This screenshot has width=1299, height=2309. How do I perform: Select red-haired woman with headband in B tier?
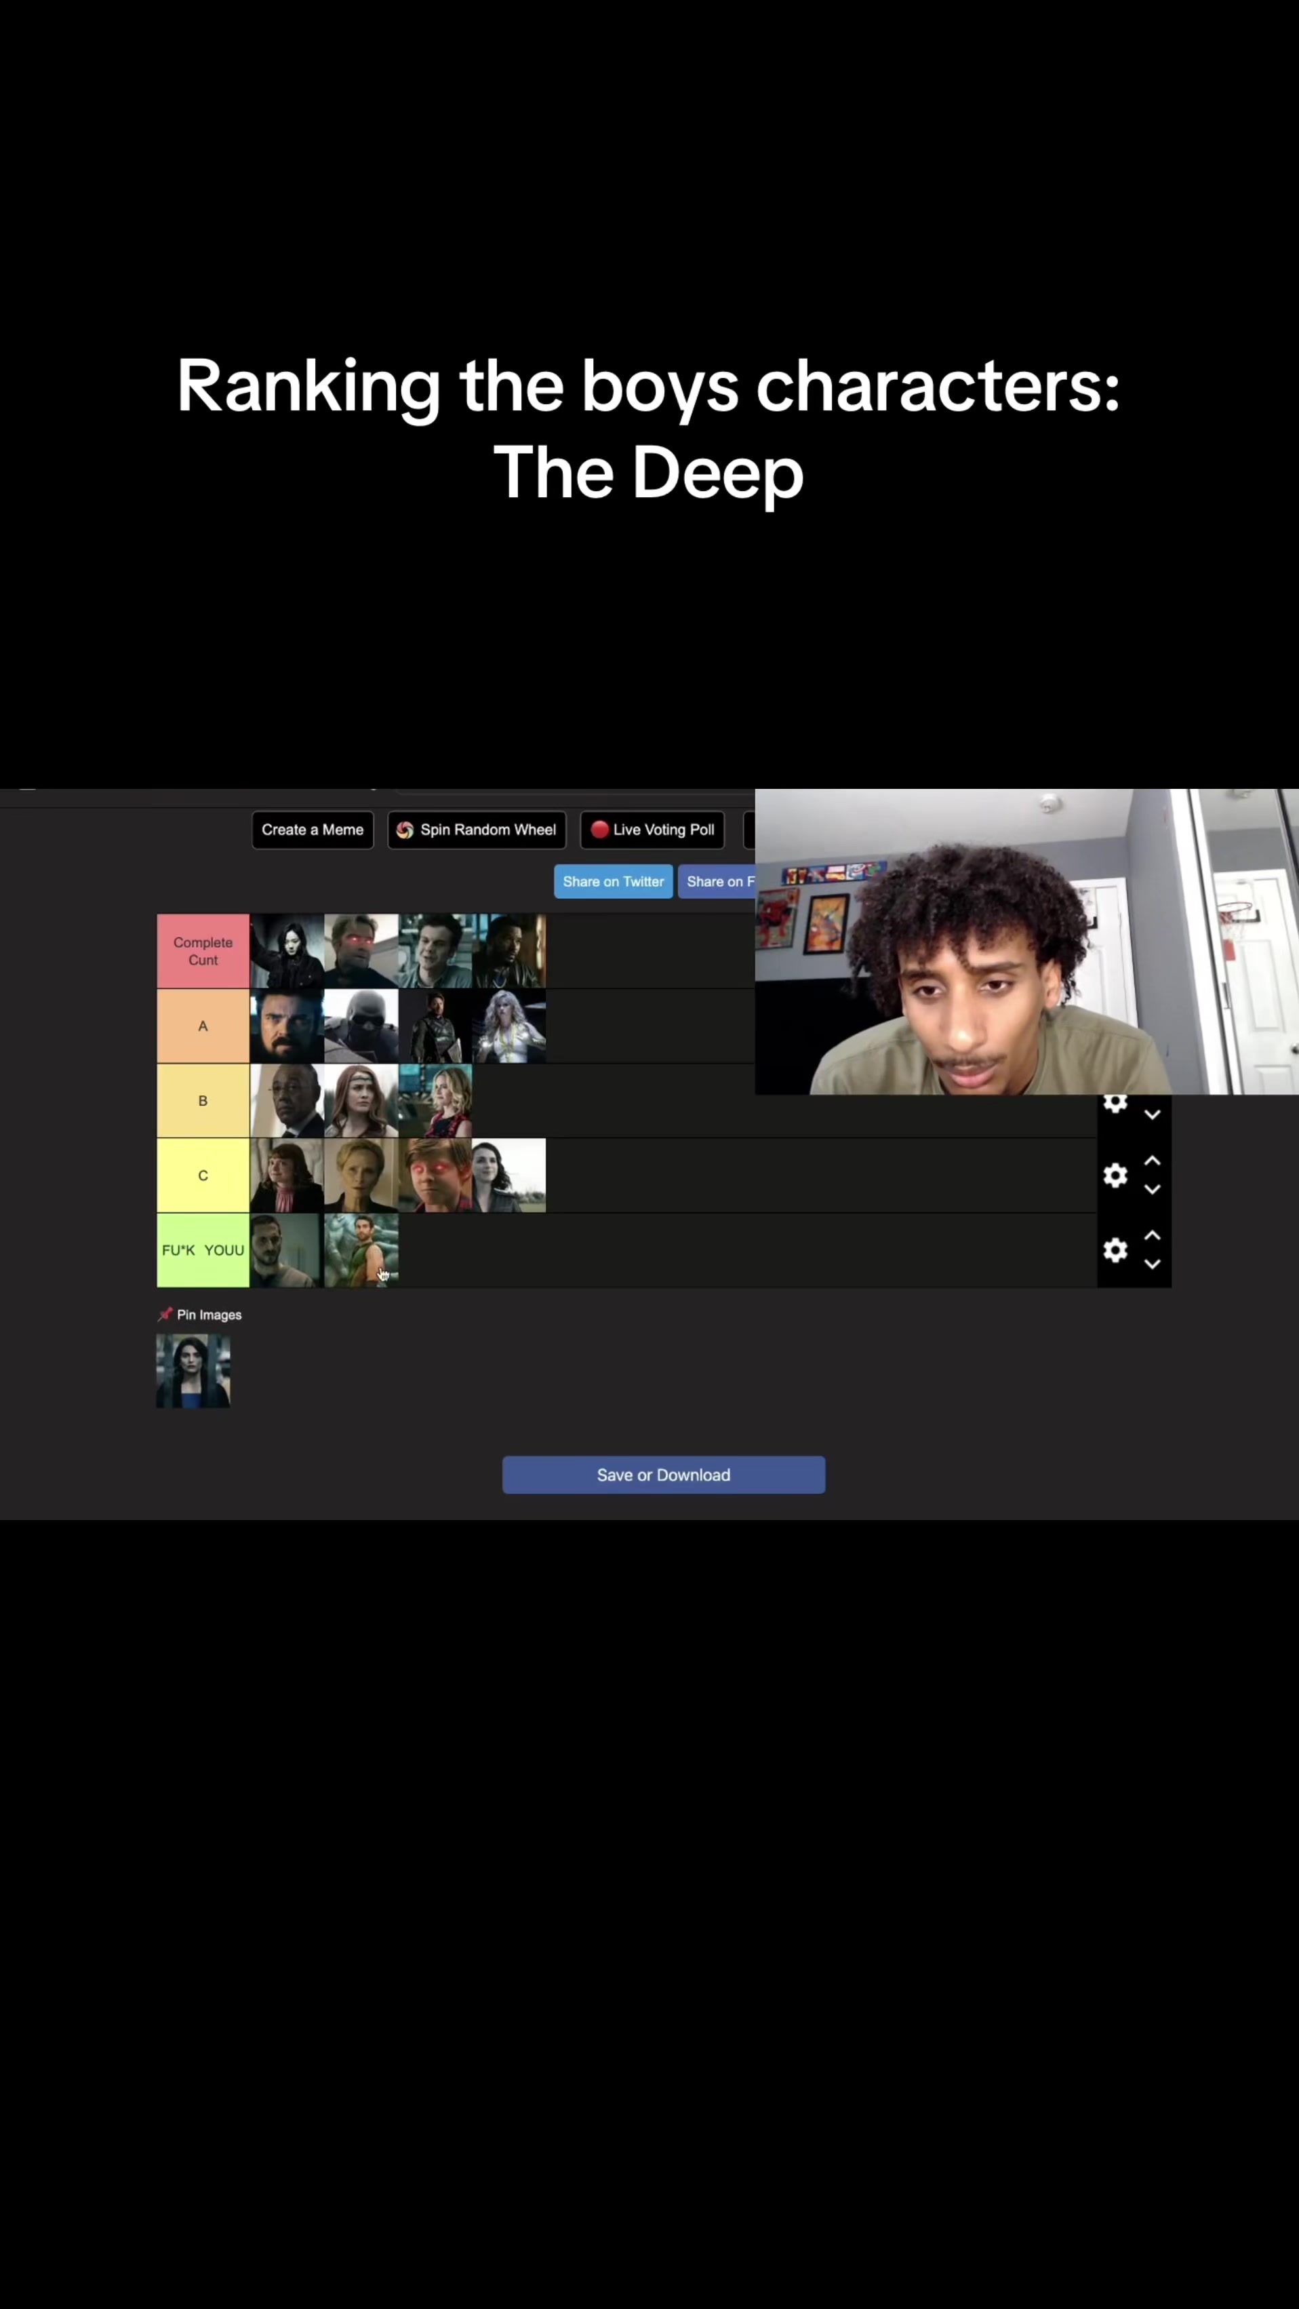(361, 1101)
